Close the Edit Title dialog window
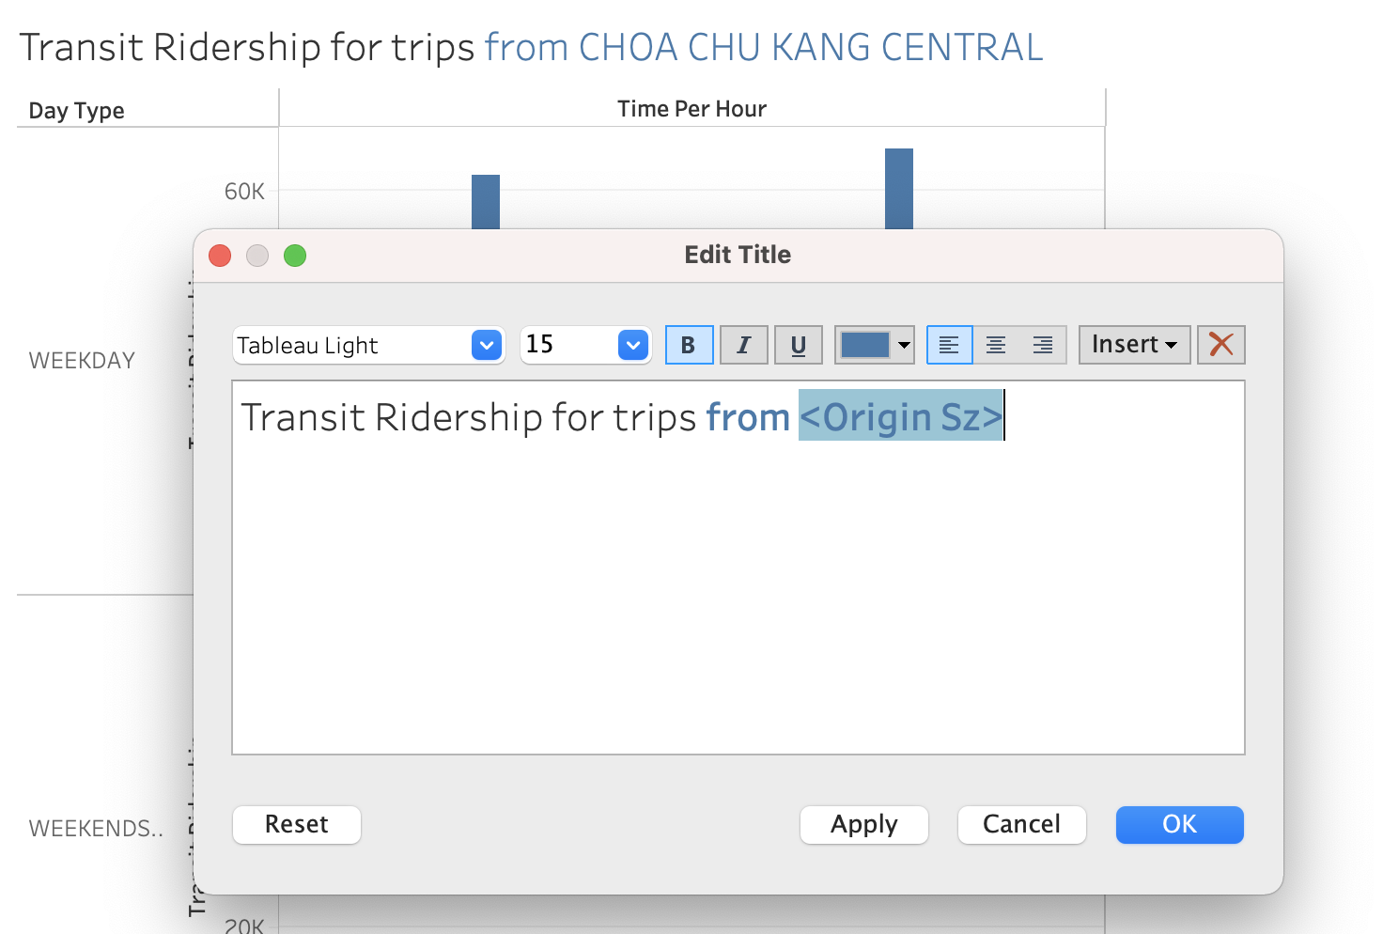Viewport: 1383px width, 934px height. pos(220,256)
